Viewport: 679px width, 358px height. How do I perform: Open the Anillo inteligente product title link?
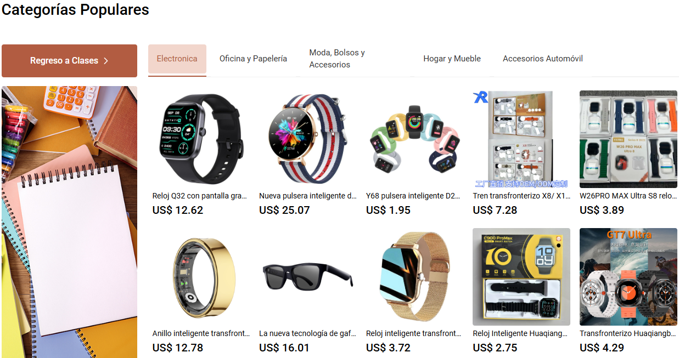(201, 333)
